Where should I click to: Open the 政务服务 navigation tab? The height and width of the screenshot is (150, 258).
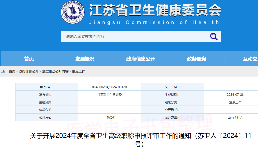[x=197, y=59]
